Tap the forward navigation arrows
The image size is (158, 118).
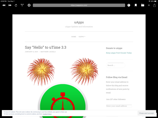pyautogui.click(x=10, y=5)
